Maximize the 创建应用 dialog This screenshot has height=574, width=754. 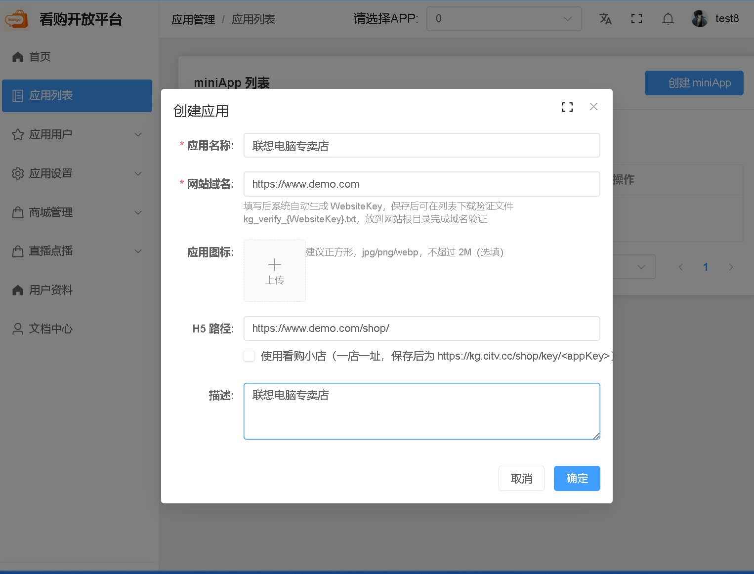pos(567,107)
